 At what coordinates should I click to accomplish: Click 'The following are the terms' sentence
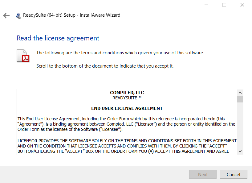tap(120, 53)
